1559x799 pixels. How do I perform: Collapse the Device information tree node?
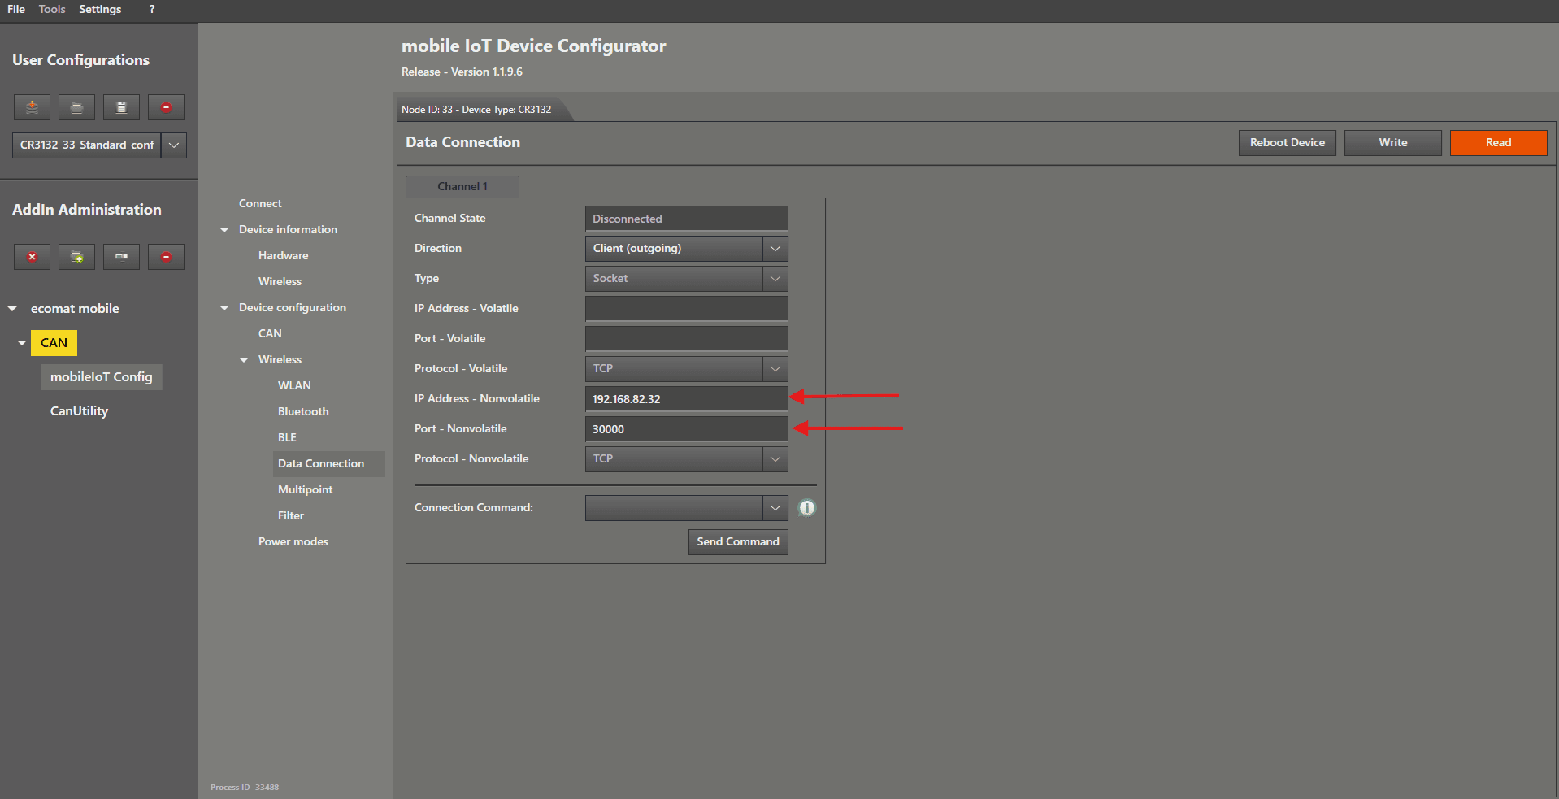(x=224, y=230)
